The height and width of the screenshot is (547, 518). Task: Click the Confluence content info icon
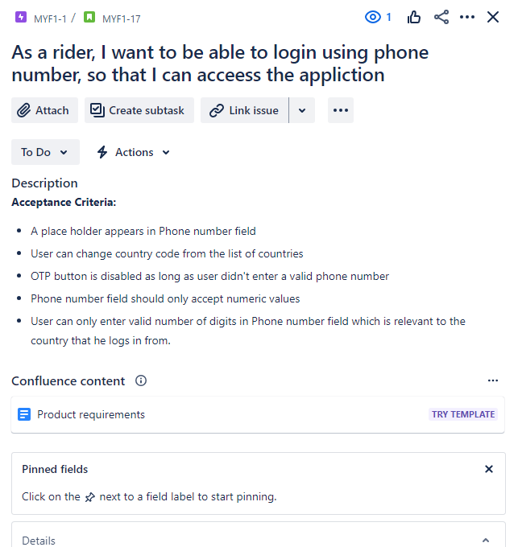(141, 380)
